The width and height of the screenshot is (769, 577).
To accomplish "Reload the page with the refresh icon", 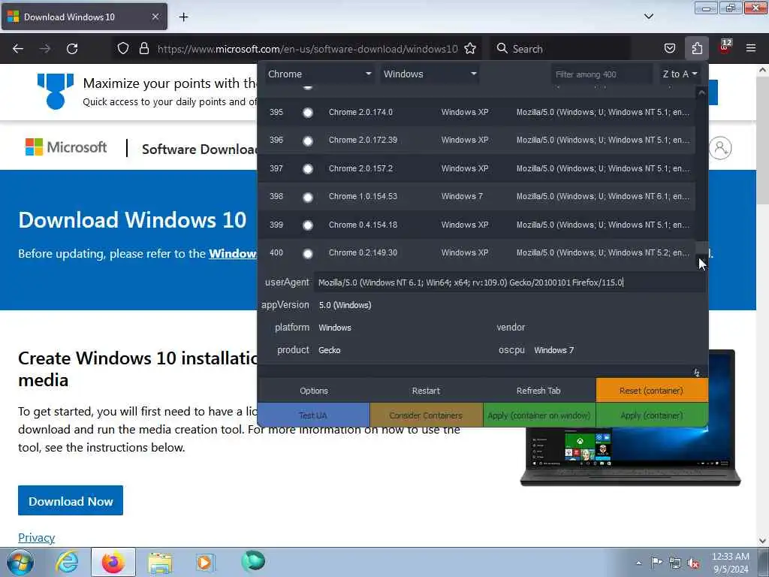I will point(72,49).
